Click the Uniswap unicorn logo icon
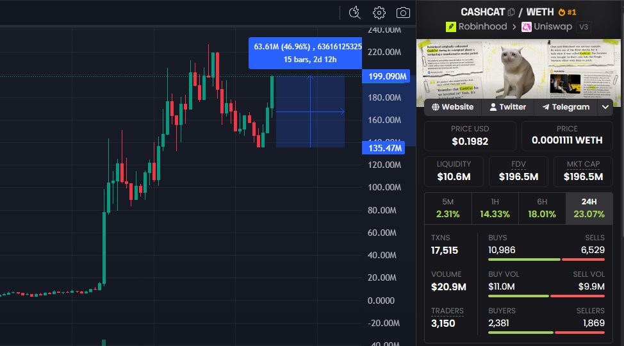The width and height of the screenshot is (624, 346). [527, 27]
